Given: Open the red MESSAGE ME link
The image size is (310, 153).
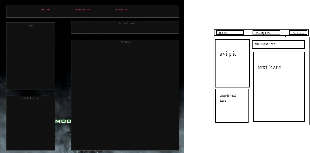Looking at the screenshot, I should click(82, 10).
